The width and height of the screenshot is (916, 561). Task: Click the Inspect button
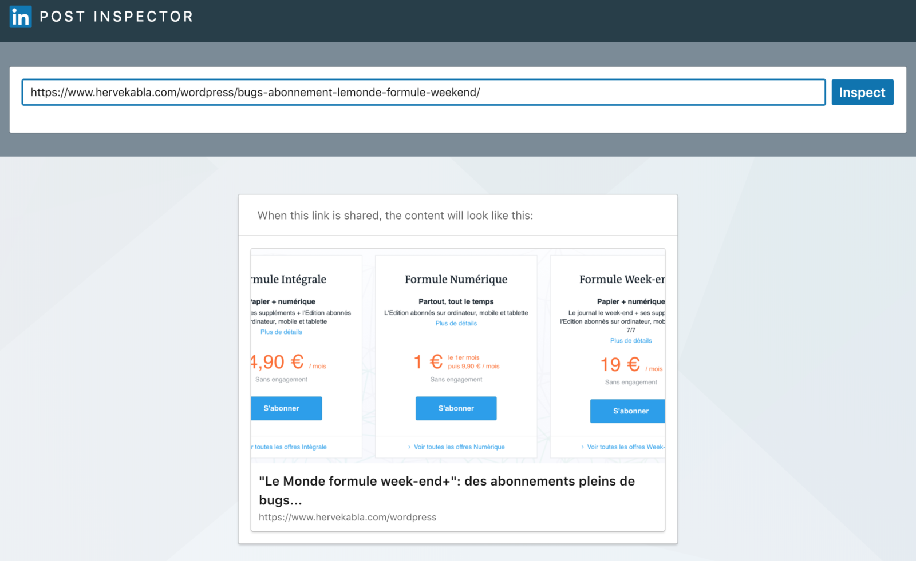pyautogui.click(x=862, y=92)
